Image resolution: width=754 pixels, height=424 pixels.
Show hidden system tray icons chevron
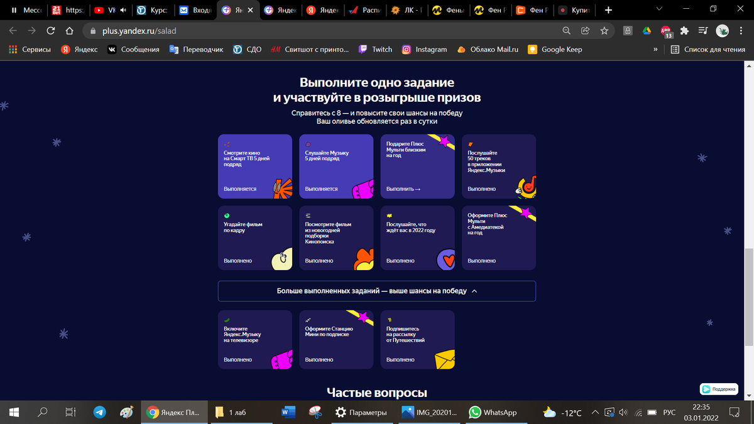point(595,413)
